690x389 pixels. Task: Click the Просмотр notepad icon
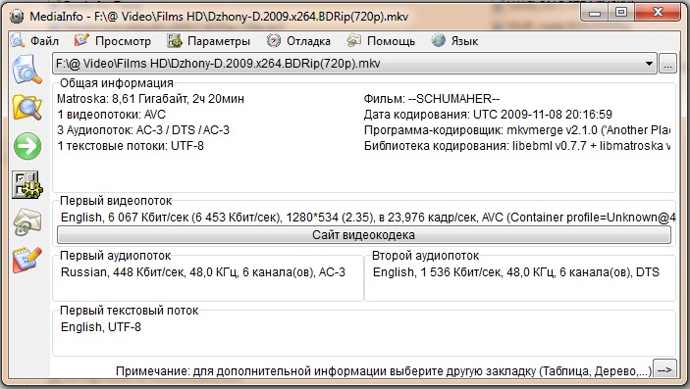coord(81,40)
